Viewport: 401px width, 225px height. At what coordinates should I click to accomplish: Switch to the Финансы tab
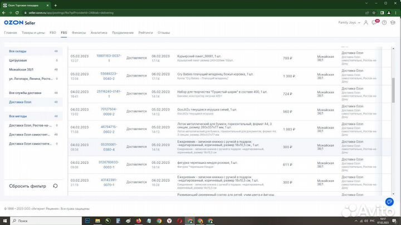coord(79,33)
